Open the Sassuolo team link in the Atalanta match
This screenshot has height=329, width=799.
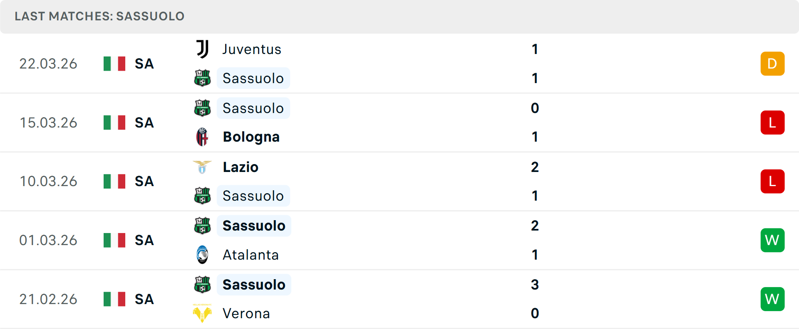254,226
